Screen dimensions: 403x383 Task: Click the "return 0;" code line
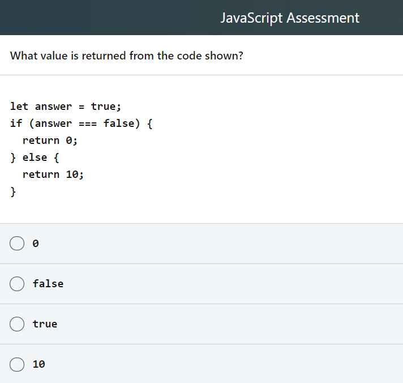[x=50, y=141]
